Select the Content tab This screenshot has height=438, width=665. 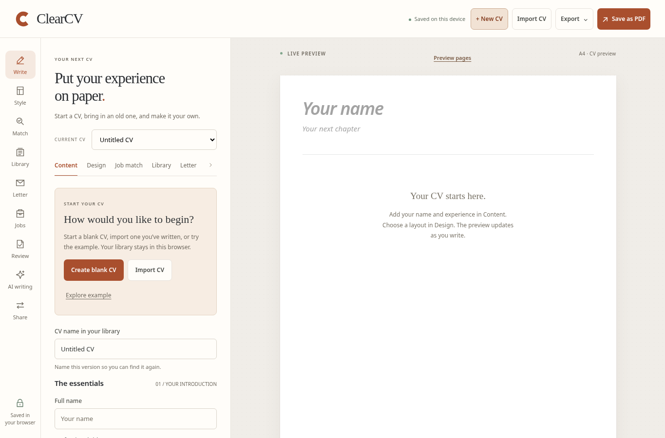66,165
